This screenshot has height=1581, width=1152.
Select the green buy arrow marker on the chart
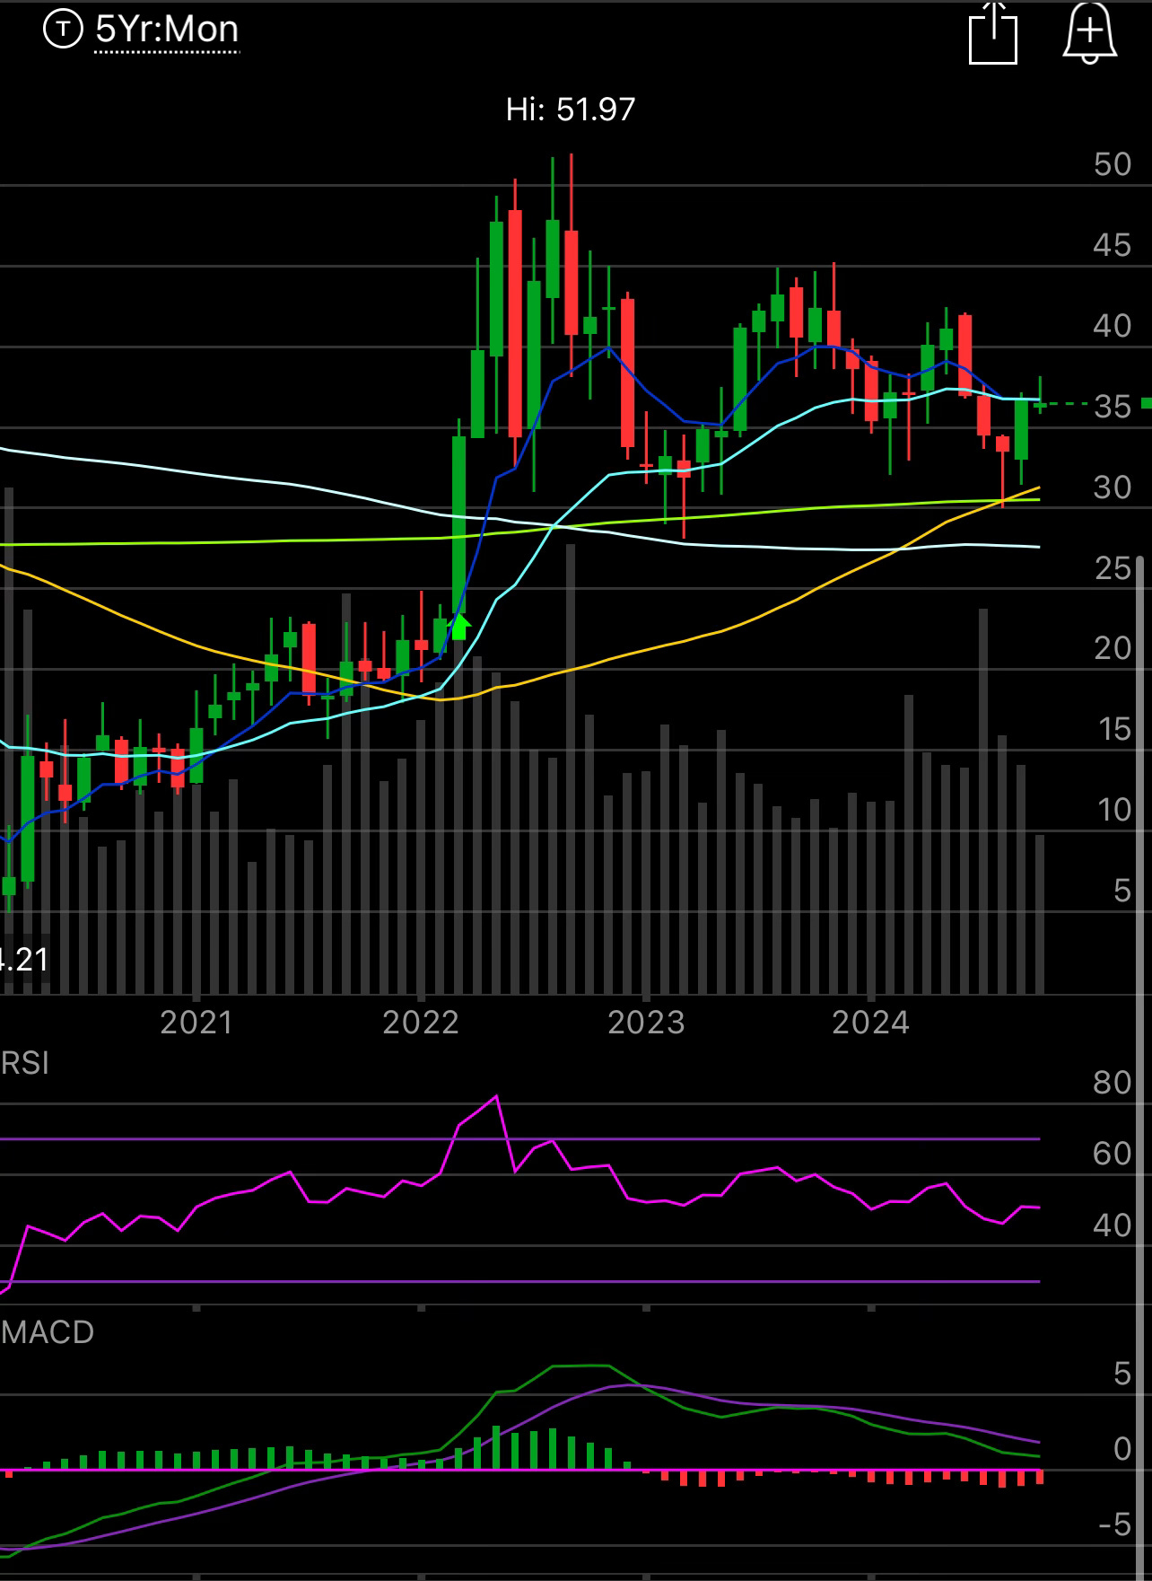tap(459, 626)
